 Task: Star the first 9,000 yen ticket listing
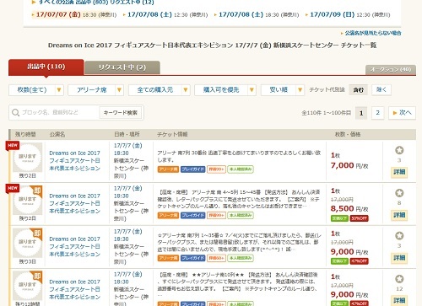tap(399, 236)
